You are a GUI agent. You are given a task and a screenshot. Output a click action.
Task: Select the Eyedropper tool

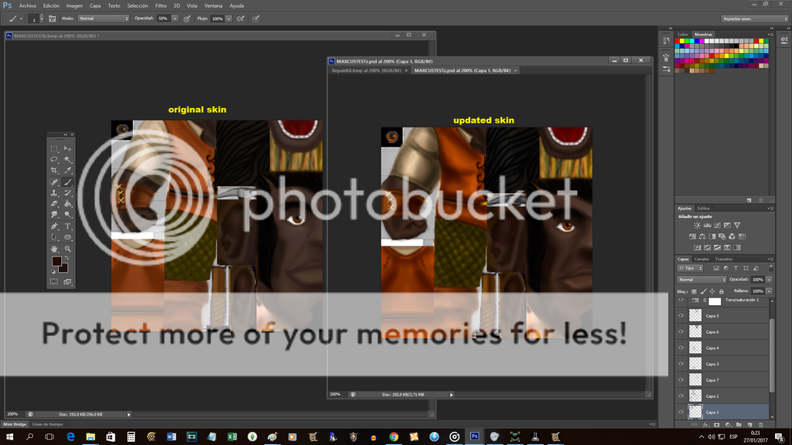[x=68, y=171]
